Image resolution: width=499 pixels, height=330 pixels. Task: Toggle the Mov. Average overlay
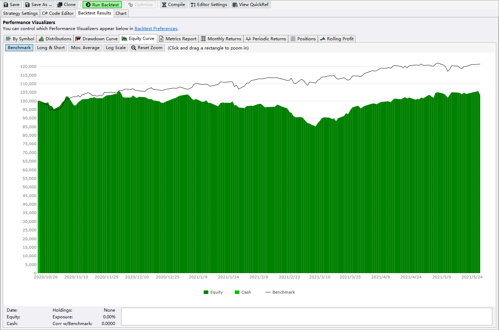click(x=85, y=48)
